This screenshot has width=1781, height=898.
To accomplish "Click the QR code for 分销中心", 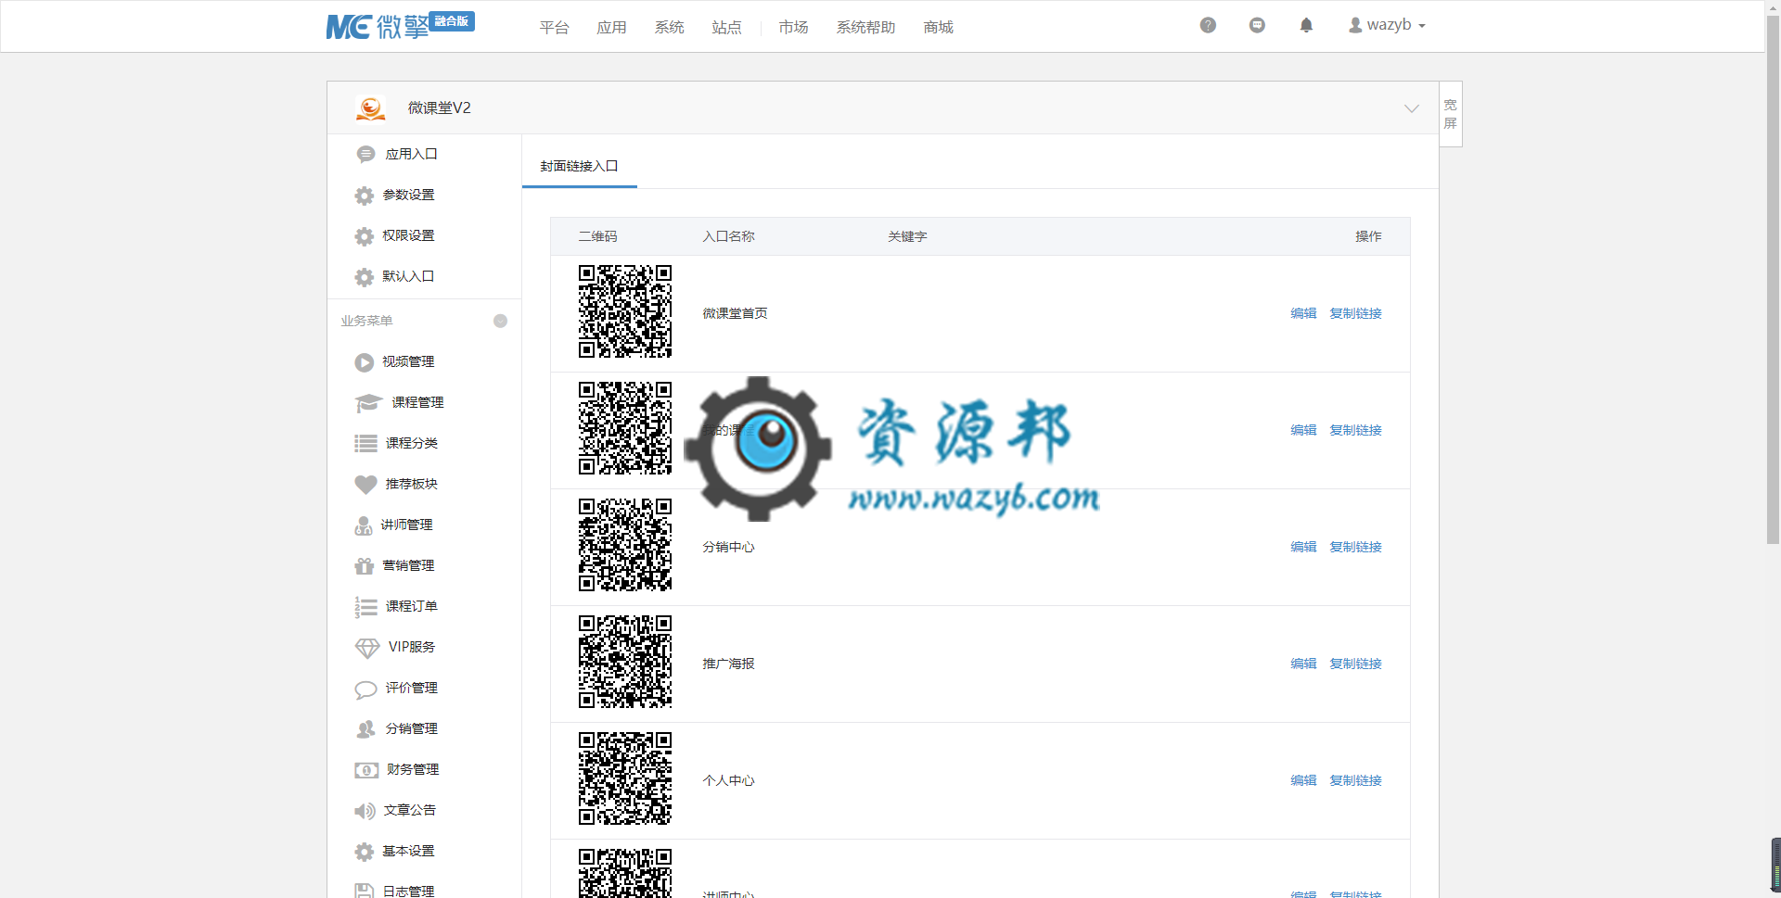I will click(x=625, y=545).
